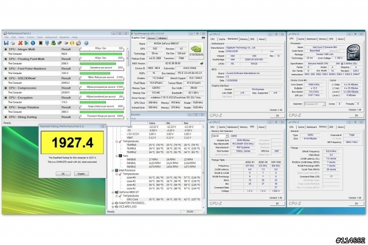Viewport: 368px width, 245px height.
Task: Expand the MAXTOR drive tree node
Action: click(x=113, y=203)
